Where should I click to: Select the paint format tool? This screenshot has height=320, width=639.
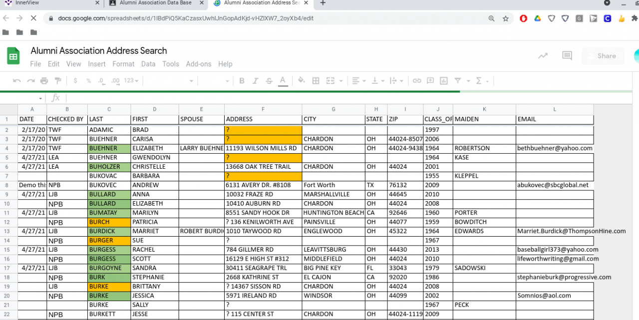point(57,81)
